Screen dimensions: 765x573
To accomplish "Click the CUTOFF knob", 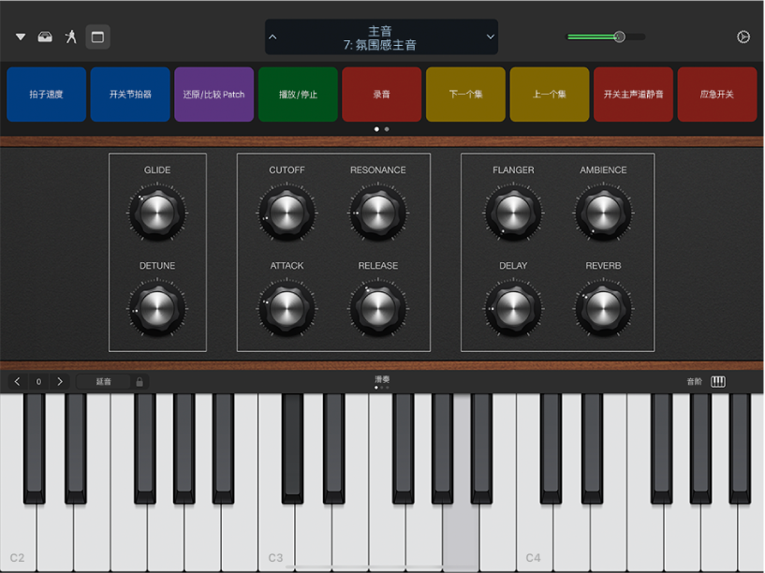I will (287, 213).
